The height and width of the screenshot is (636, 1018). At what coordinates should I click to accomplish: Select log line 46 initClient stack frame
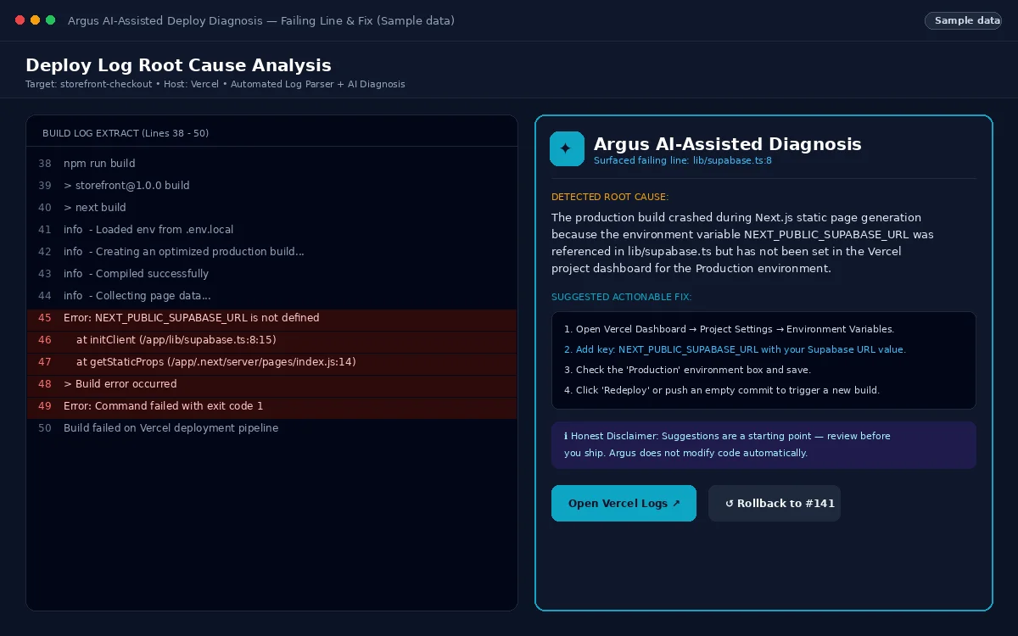click(x=271, y=340)
